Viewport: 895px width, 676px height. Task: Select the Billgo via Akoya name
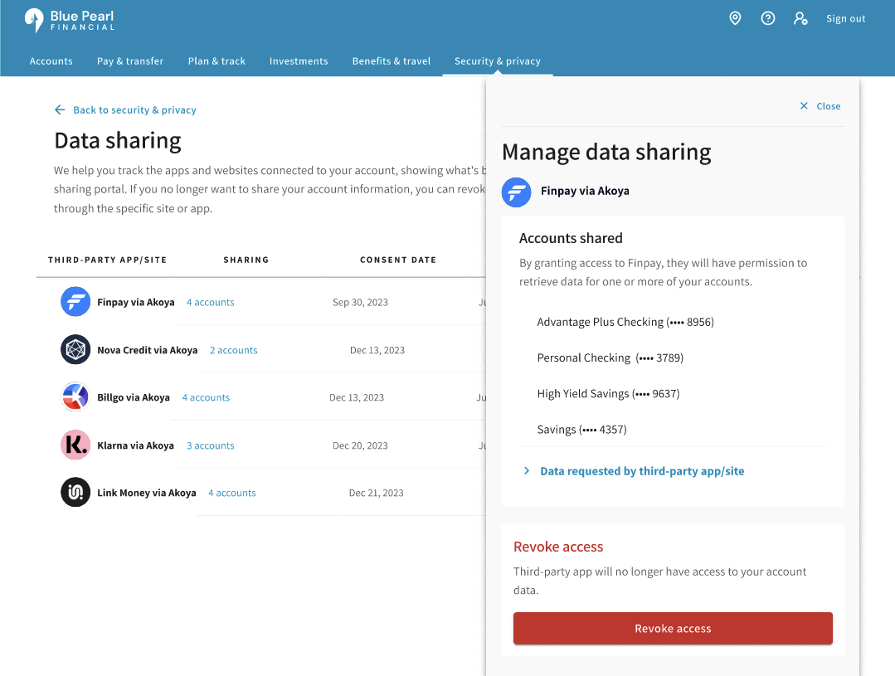point(134,397)
